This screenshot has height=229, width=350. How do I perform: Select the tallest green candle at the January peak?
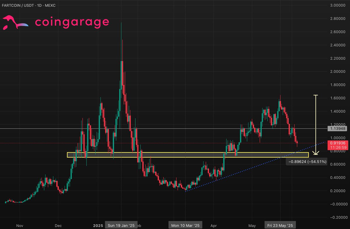click(x=121, y=76)
